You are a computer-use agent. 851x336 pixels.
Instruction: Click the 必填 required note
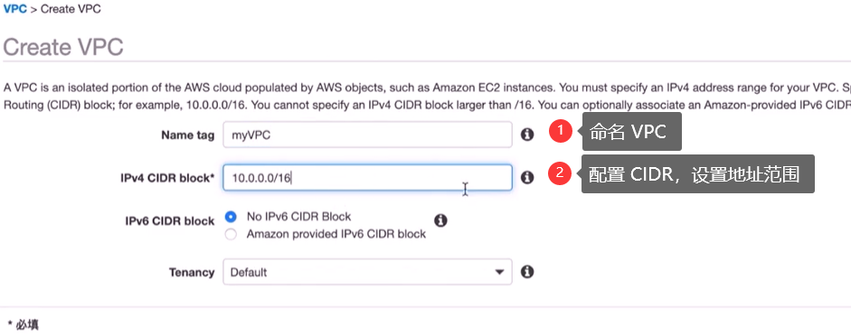click(24, 324)
